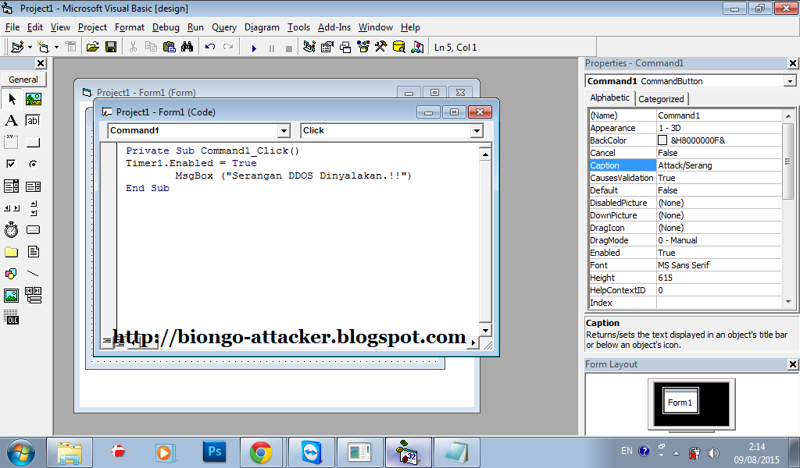The height and width of the screenshot is (468, 800).
Task: Select the TextBox control in the toolbox
Action: [x=33, y=121]
